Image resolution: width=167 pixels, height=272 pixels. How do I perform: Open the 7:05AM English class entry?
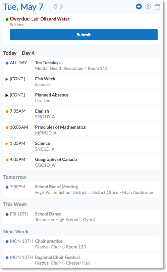81,114
